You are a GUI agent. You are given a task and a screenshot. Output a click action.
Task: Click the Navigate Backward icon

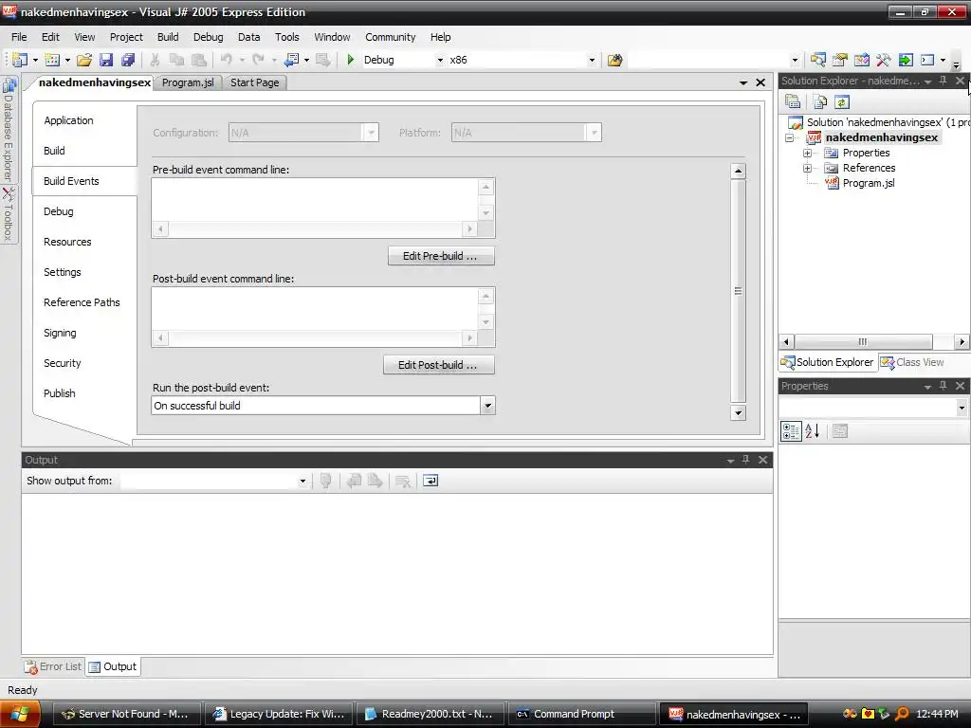[x=292, y=60]
